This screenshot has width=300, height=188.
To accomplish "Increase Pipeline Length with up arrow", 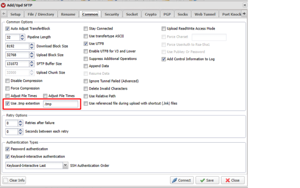I will click(x=22, y=36).
